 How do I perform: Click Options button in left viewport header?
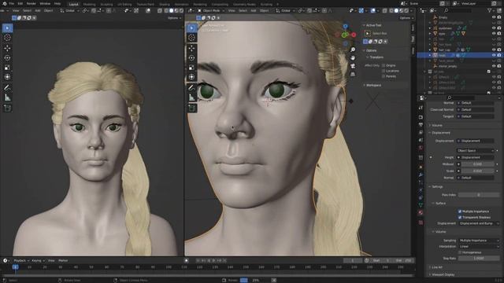[x=174, y=18]
